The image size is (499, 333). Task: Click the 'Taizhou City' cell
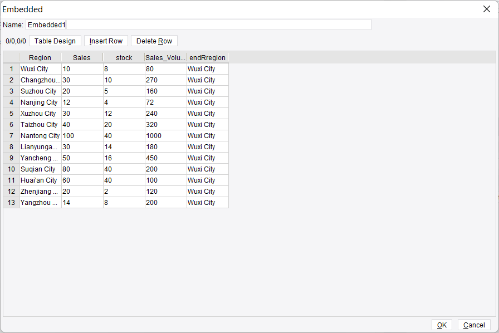tap(41, 125)
